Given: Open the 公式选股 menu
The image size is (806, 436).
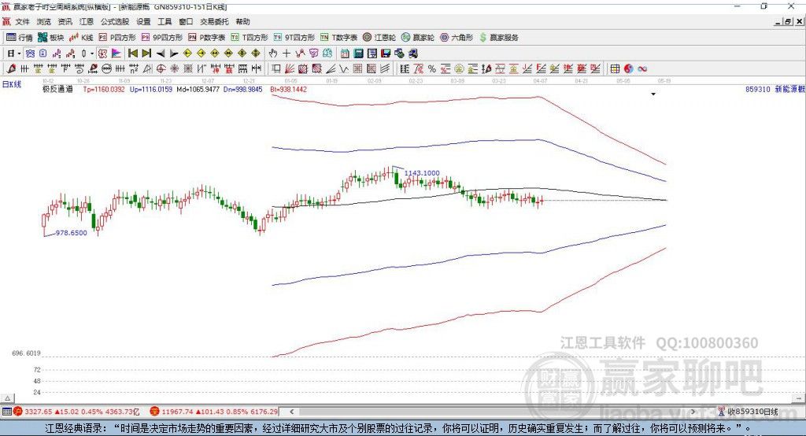Looking at the screenshot, I should (x=114, y=22).
